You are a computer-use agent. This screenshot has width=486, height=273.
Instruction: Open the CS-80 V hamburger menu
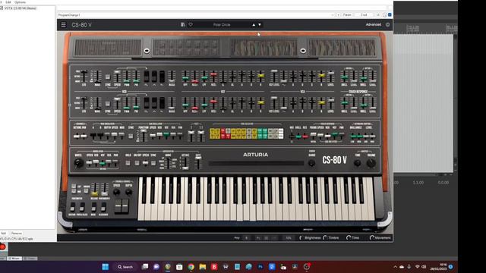[63, 25]
